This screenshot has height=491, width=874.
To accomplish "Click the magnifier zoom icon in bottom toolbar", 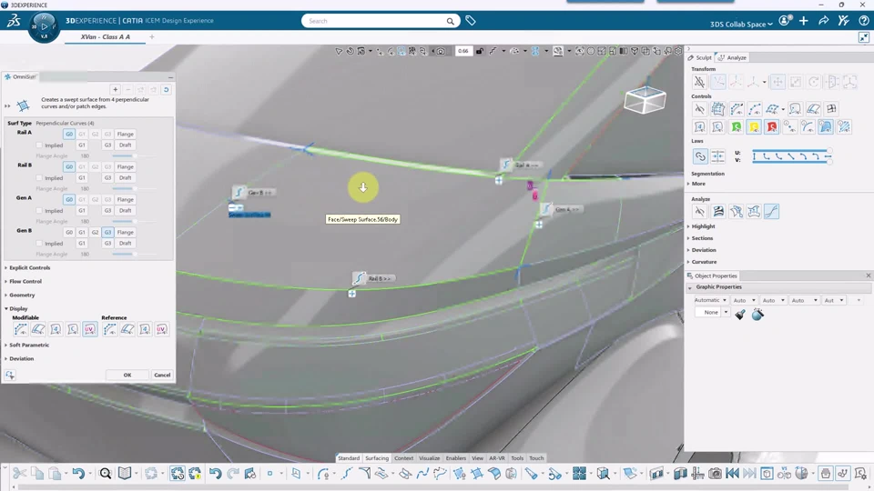I will coord(106,474).
